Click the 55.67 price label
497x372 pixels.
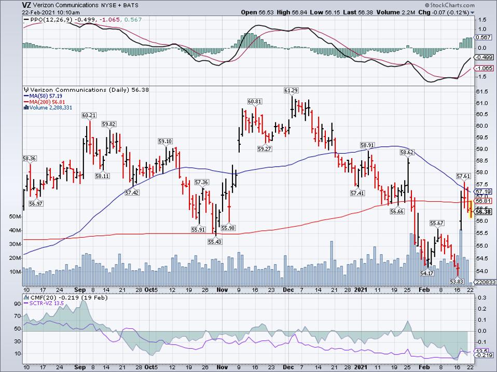click(437, 223)
